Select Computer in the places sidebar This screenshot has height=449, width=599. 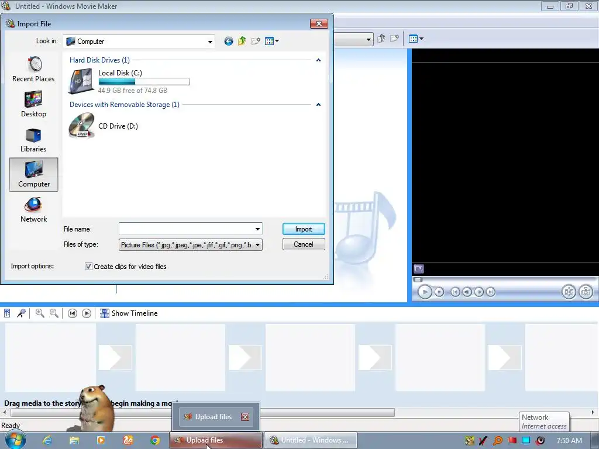click(33, 174)
